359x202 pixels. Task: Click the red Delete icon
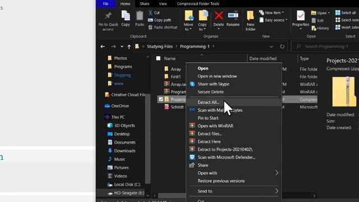click(219, 16)
